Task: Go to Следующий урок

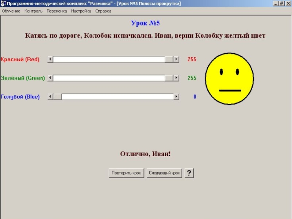Action: click(x=164, y=173)
